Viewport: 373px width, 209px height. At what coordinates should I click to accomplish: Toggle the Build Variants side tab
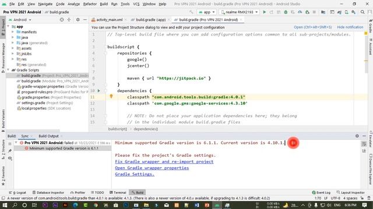[3, 120]
